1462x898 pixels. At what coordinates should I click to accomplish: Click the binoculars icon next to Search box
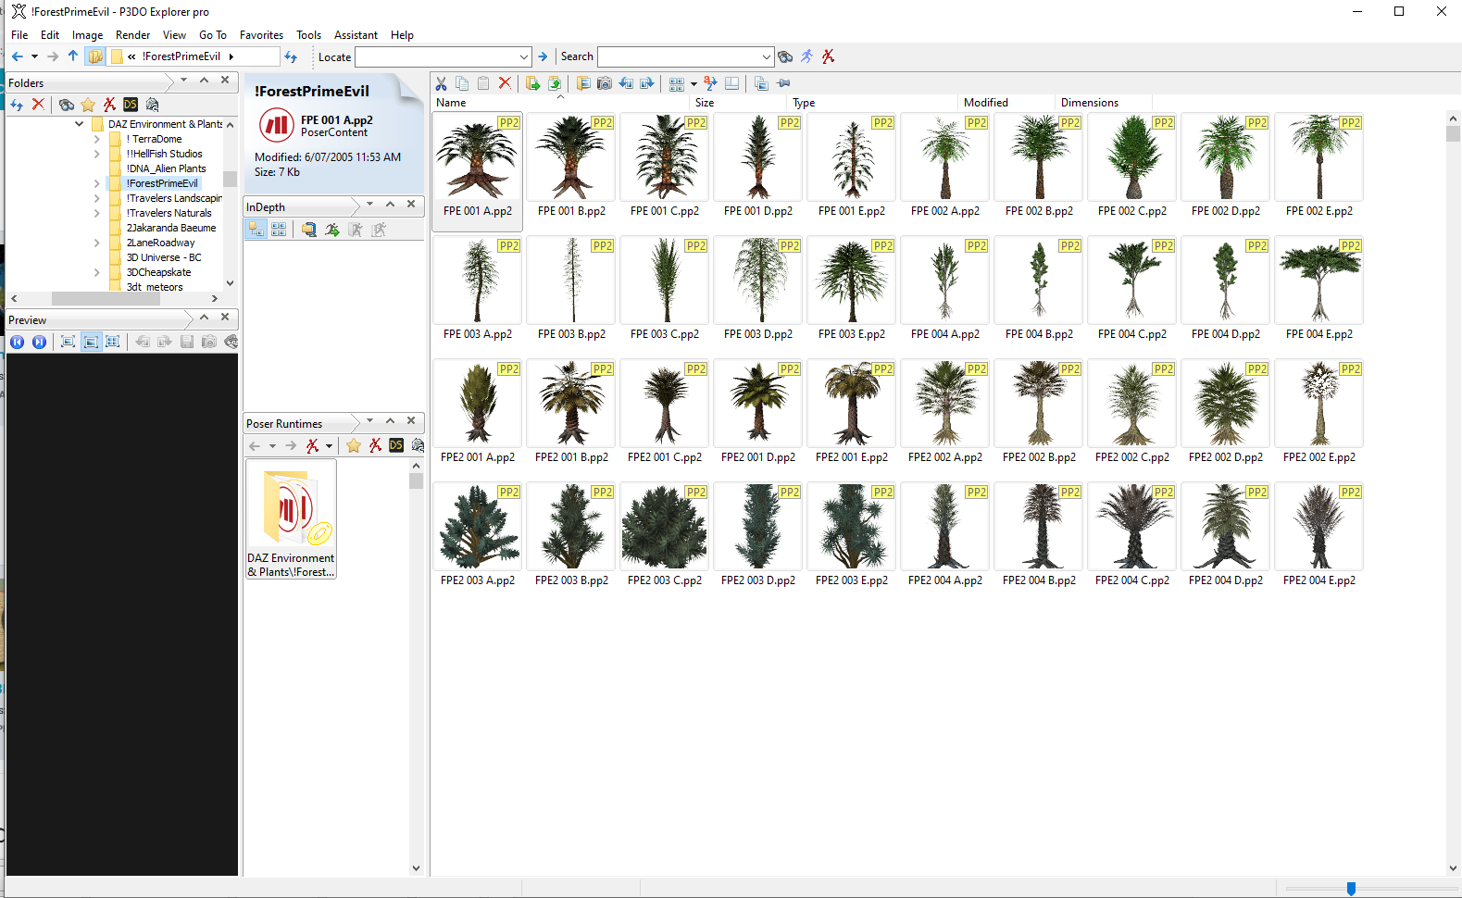point(785,56)
